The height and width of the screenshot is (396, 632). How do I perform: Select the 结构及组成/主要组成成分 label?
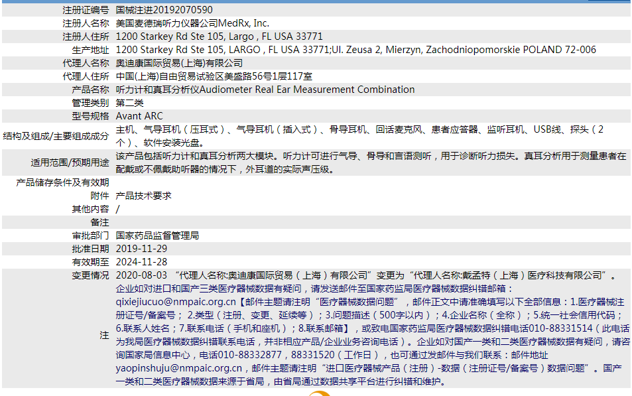coord(56,136)
